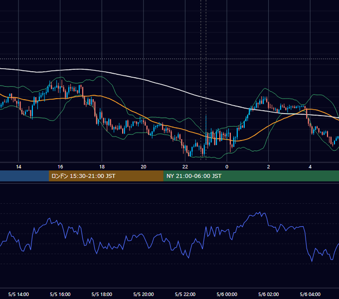Click the NY 21:00-06:00 JST session bar

pos(251,176)
